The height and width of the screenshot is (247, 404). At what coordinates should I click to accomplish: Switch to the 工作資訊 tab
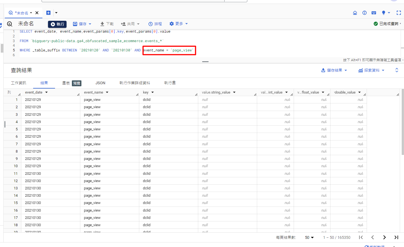point(19,83)
